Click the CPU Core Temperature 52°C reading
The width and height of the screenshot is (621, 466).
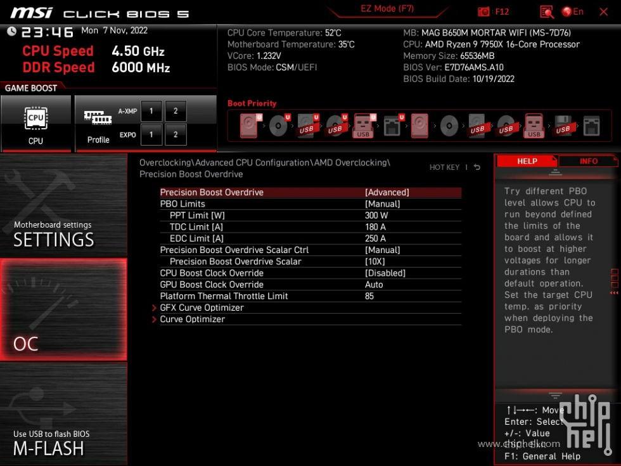(x=284, y=33)
